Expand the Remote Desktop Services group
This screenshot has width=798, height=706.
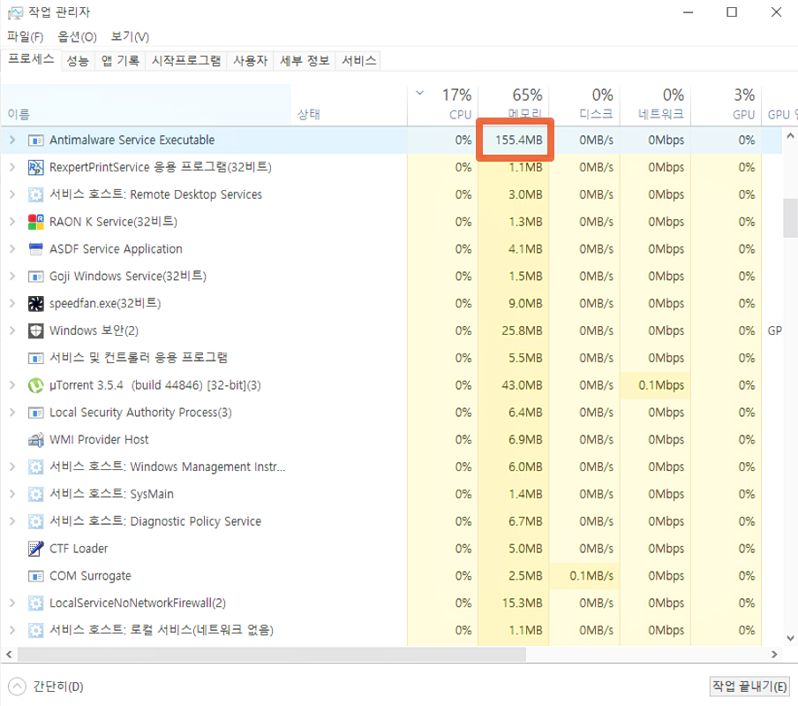[12, 194]
